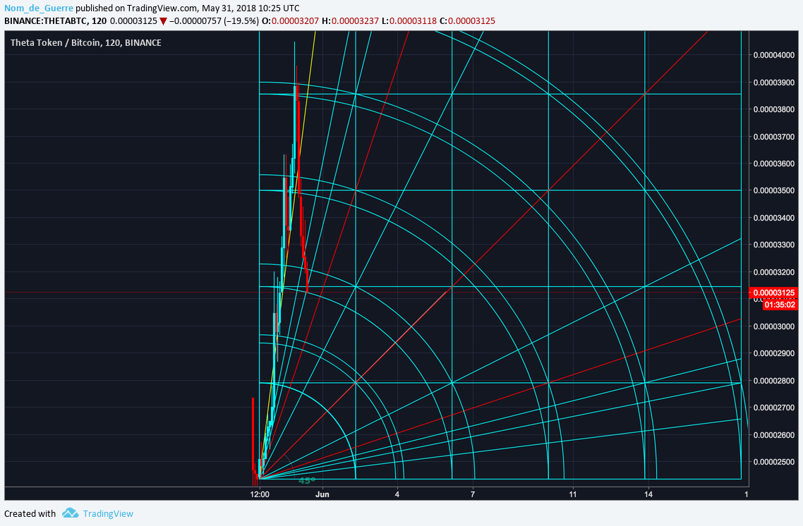Image resolution: width=803 pixels, height=526 pixels.
Task: Click the 'Theta Token / Bitcoin, 120, BINANCE' title
Action: point(86,42)
